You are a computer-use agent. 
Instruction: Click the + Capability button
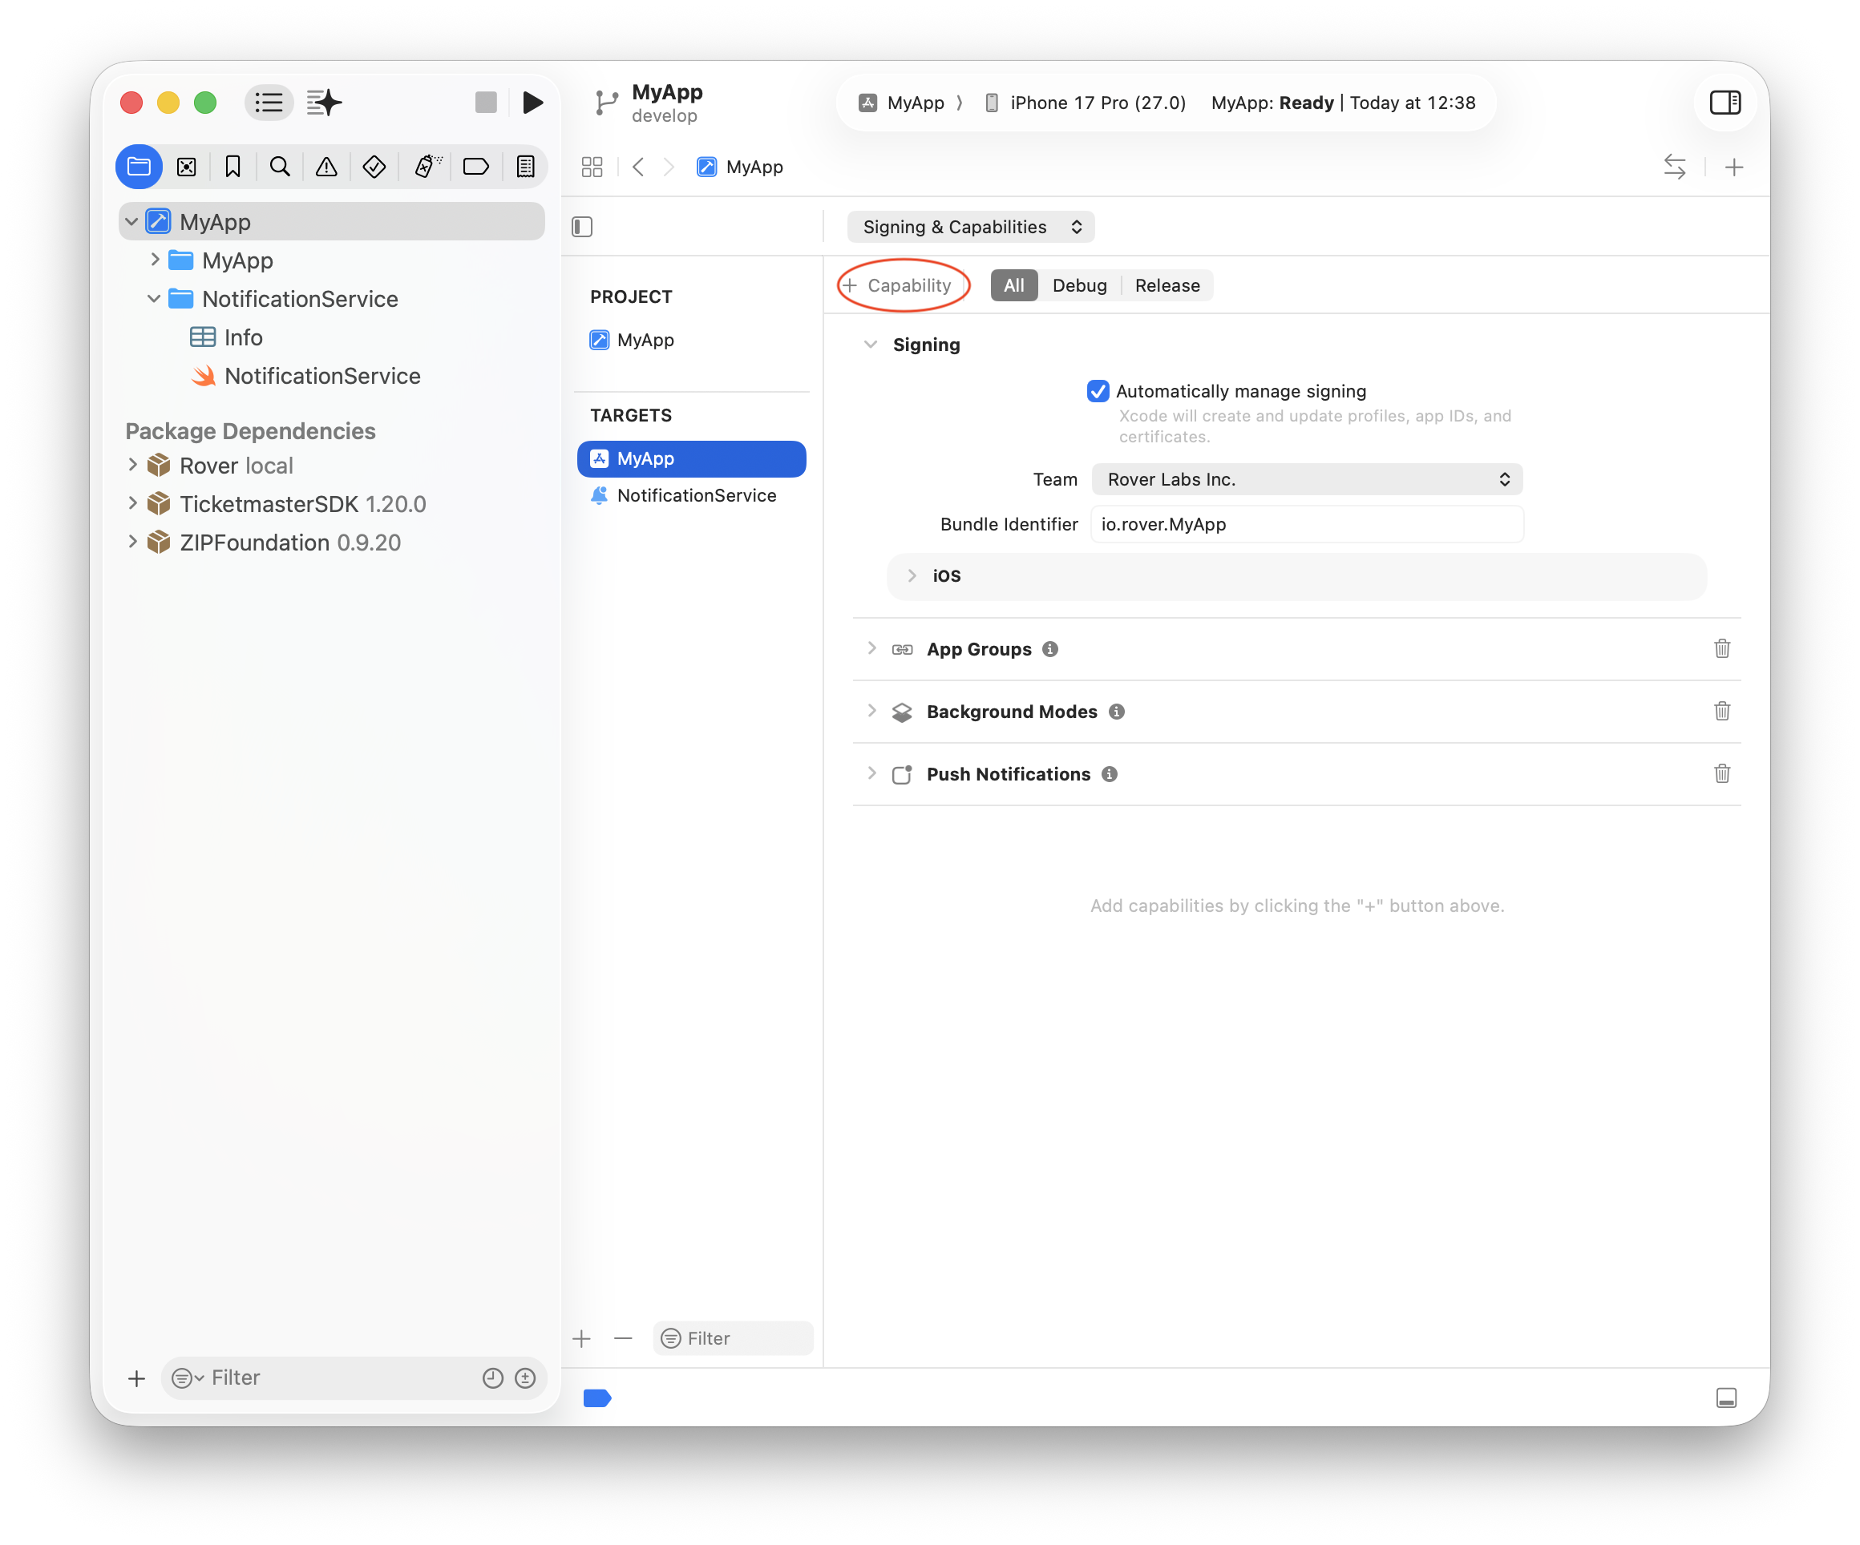pos(897,285)
